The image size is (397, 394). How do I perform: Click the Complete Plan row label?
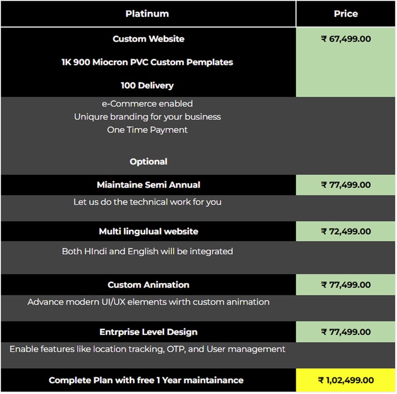(x=146, y=380)
